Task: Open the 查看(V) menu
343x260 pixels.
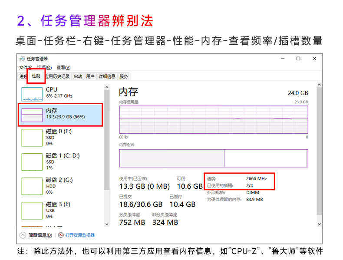Action: pyautogui.click(x=63, y=68)
